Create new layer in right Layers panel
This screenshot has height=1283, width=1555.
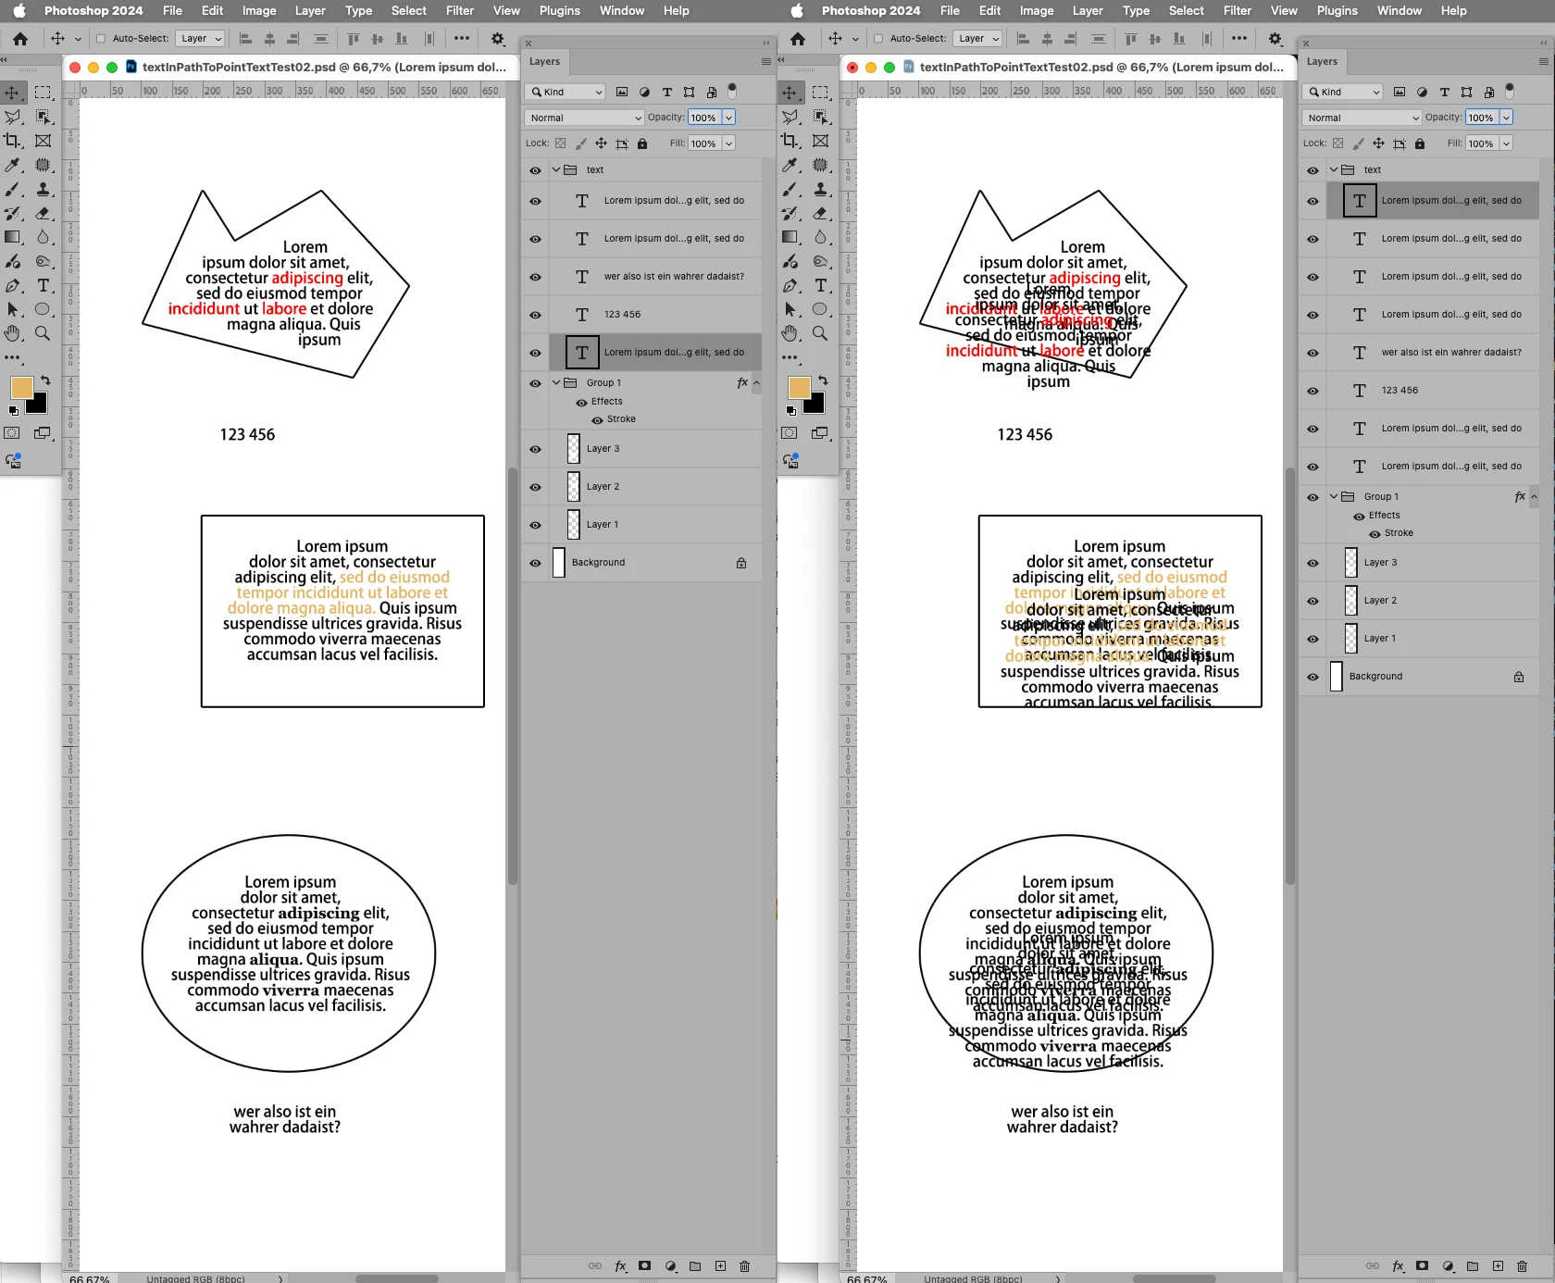pos(1498,1266)
